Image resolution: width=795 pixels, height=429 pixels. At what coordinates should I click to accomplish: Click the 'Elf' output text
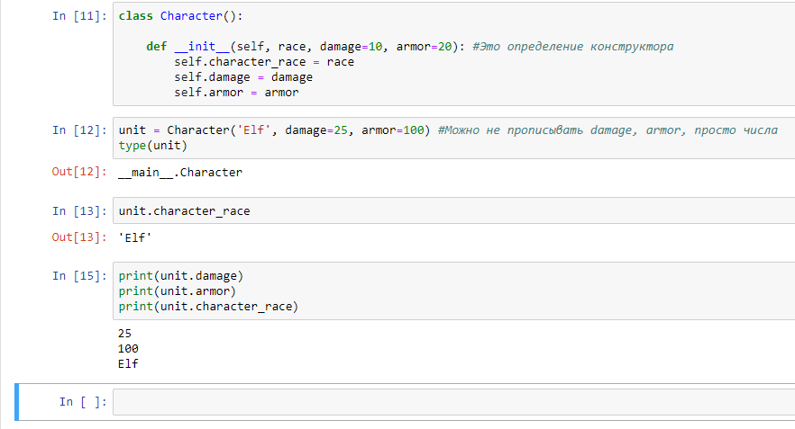(x=135, y=237)
